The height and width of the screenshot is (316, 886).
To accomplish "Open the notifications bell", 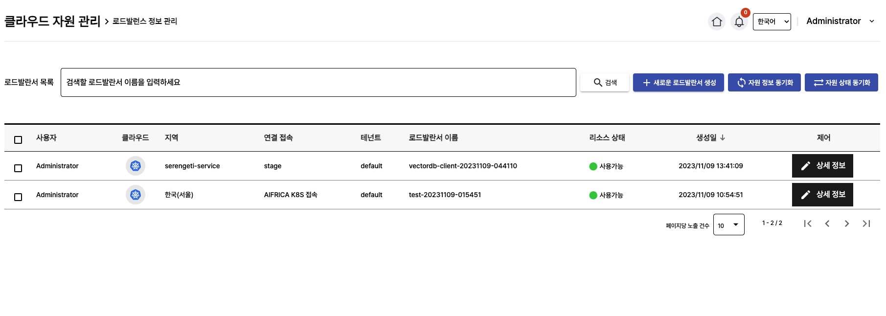I will [x=739, y=22].
